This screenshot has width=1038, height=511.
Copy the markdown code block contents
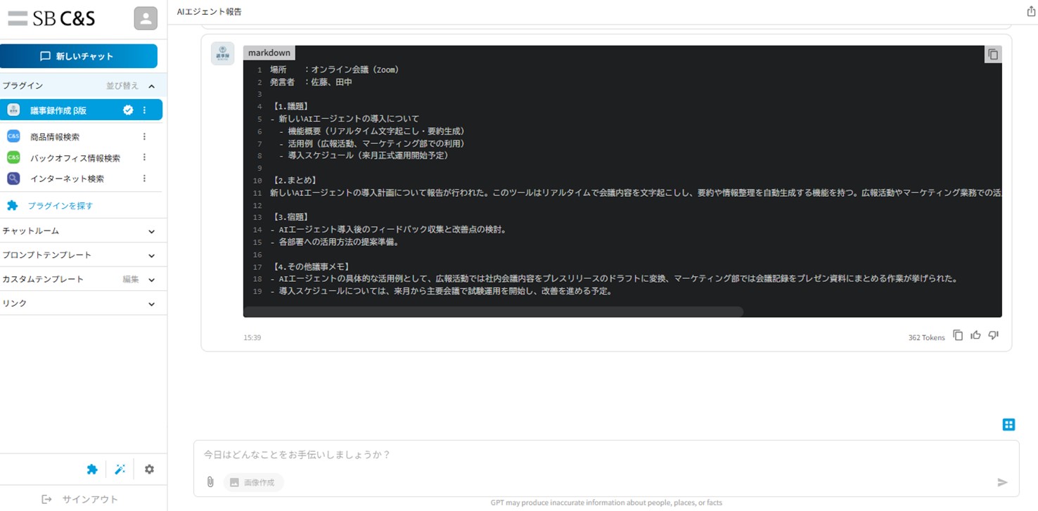pos(992,54)
